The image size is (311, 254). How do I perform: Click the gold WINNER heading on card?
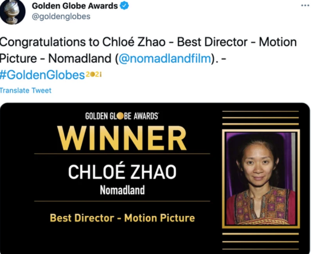pyautogui.click(x=122, y=138)
